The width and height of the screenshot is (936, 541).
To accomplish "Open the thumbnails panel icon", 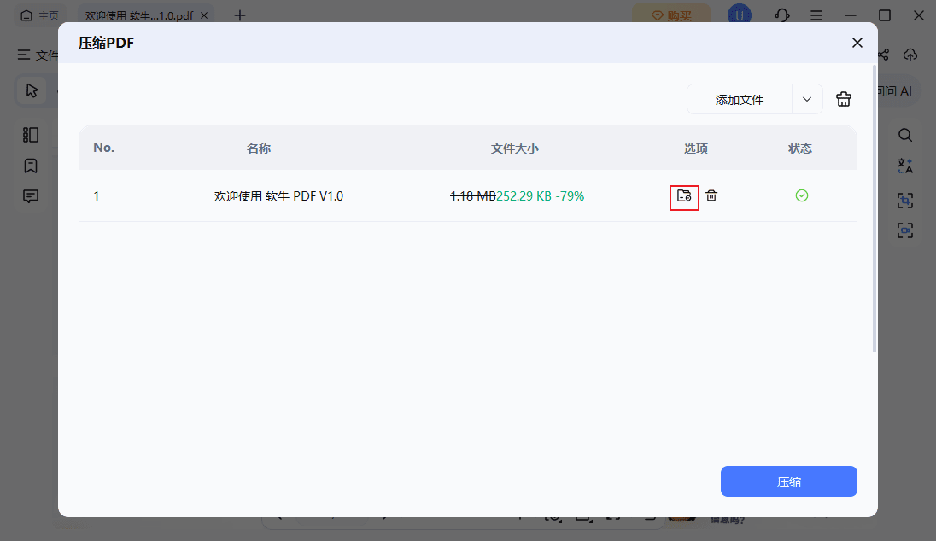I will click(x=31, y=135).
